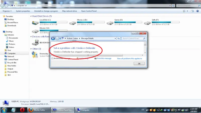
Task: Go back in the Action Center dialog
Action: (53, 38)
